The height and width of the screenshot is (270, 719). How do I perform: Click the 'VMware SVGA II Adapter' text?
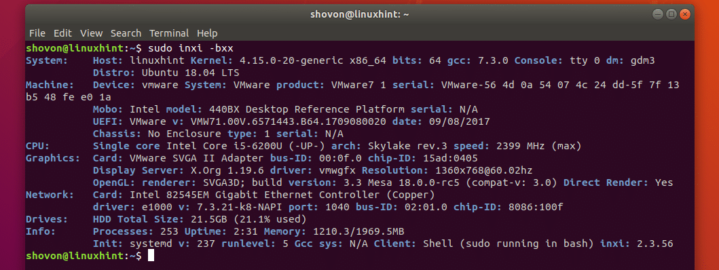[196, 159]
